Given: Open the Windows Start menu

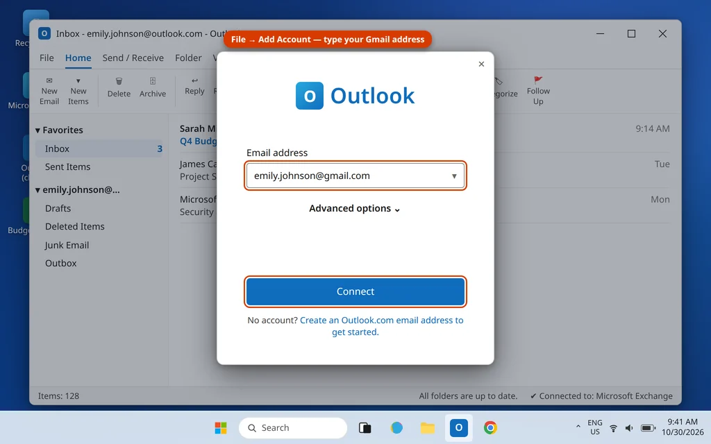Looking at the screenshot, I should coord(221,427).
